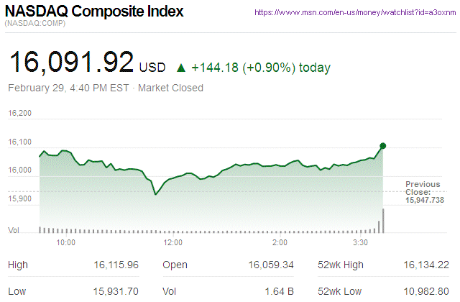The height and width of the screenshot is (302, 460).
Task: Click the Market Closed status text
Action: click(170, 88)
